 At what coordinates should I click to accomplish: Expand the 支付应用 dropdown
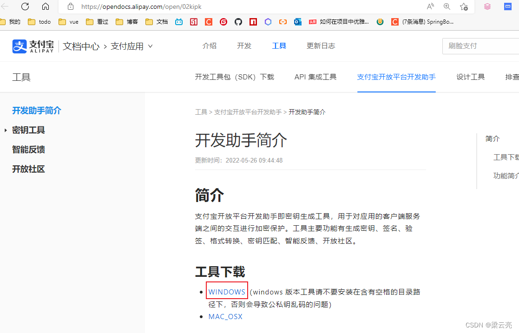coord(131,46)
